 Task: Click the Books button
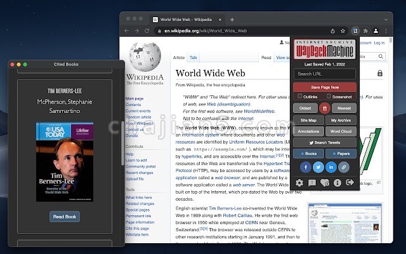308,154
